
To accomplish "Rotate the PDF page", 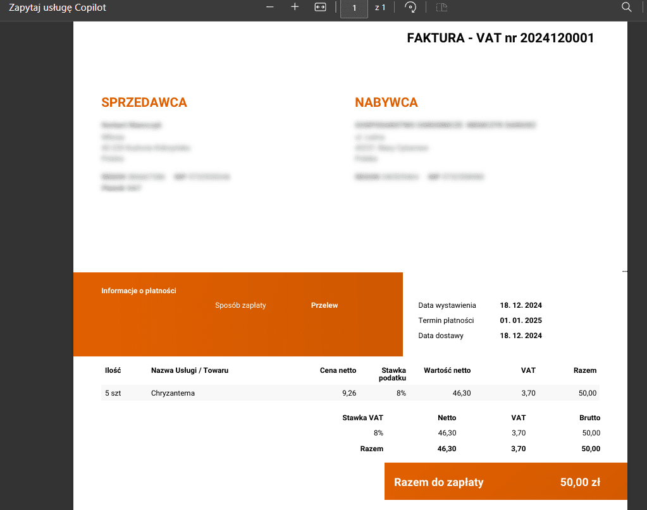I will [410, 8].
